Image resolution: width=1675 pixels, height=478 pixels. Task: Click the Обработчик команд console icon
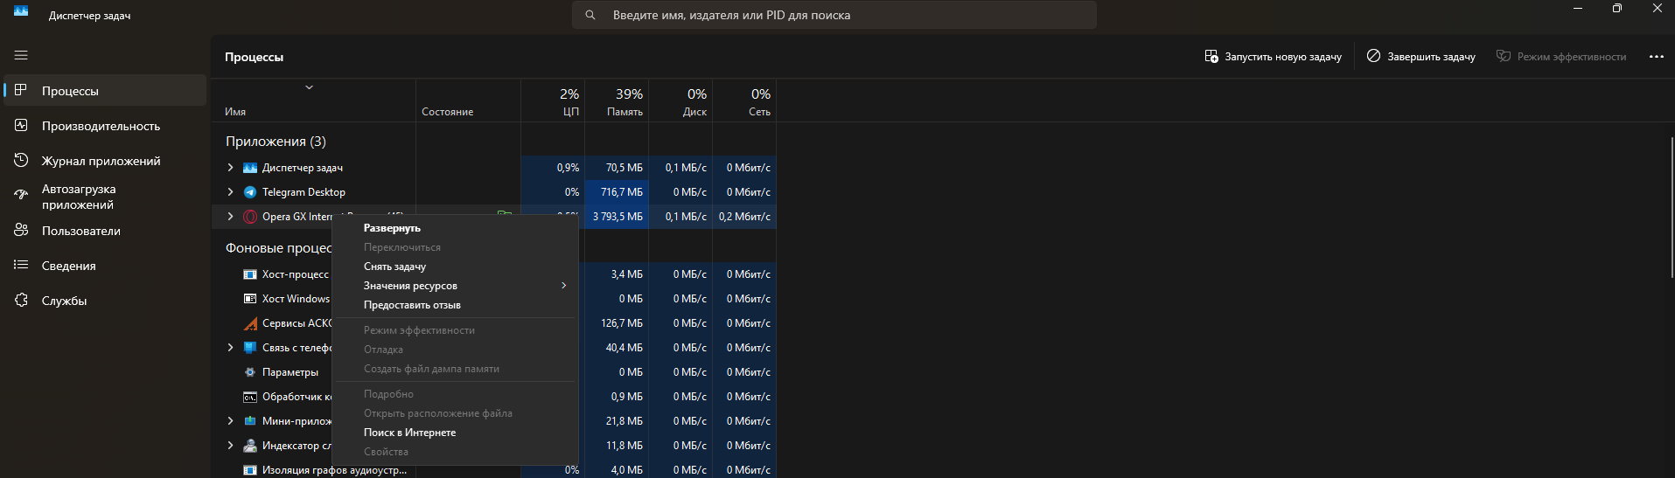(x=250, y=397)
